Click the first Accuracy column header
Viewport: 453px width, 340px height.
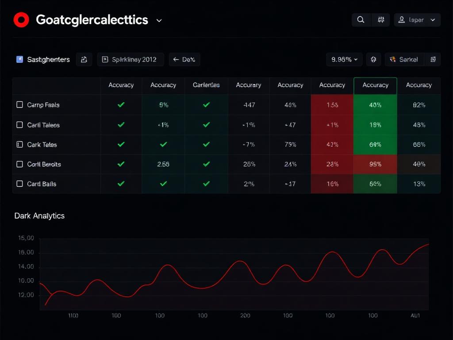pos(121,85)
